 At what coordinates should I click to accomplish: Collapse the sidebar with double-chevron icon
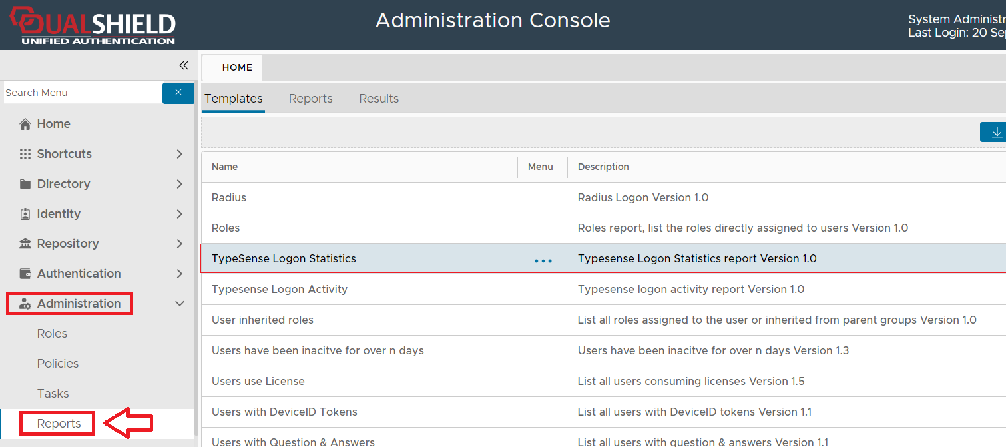point(184,65)
